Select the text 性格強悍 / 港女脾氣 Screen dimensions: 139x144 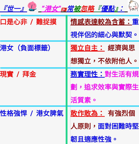(32, 113)
